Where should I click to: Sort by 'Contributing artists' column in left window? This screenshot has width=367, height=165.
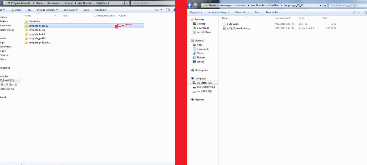[x=106, y=16]
